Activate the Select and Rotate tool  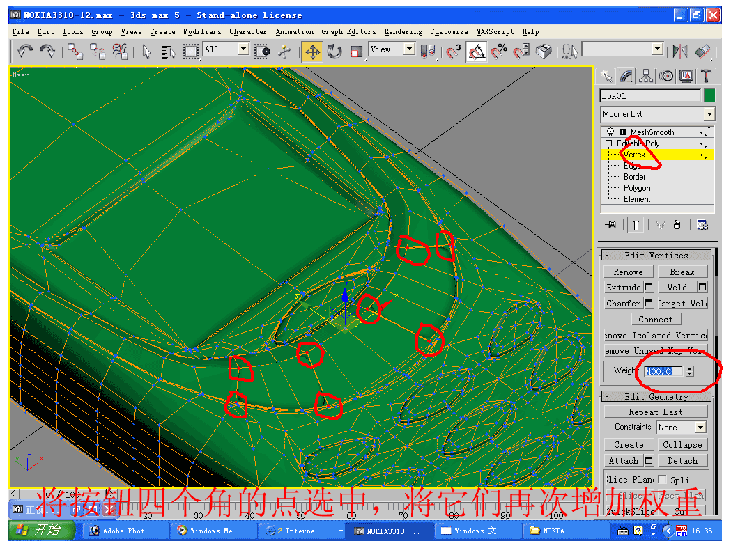click(x=334, y=52)
